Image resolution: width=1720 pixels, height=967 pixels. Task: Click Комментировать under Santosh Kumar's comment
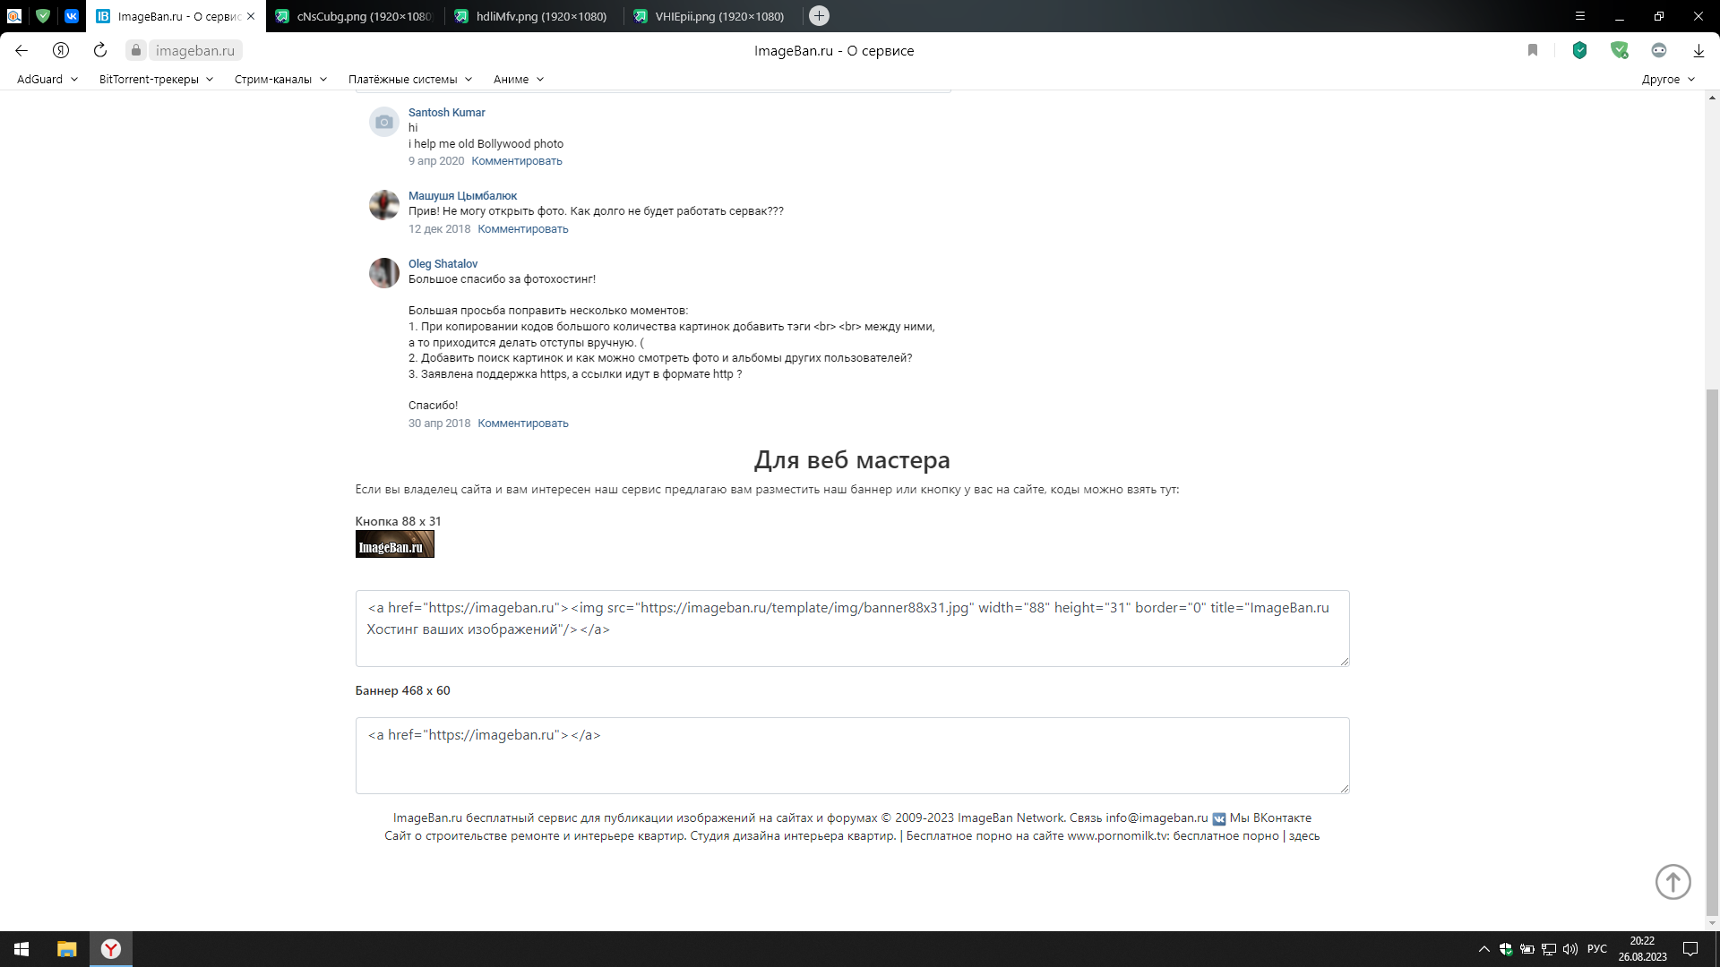tap(517, 160)
